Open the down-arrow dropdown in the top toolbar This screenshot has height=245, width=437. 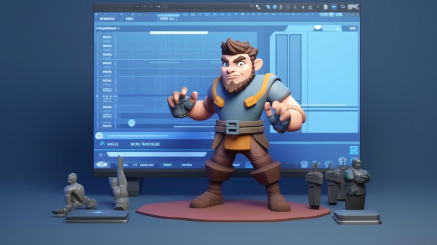(x=252, y=7)
